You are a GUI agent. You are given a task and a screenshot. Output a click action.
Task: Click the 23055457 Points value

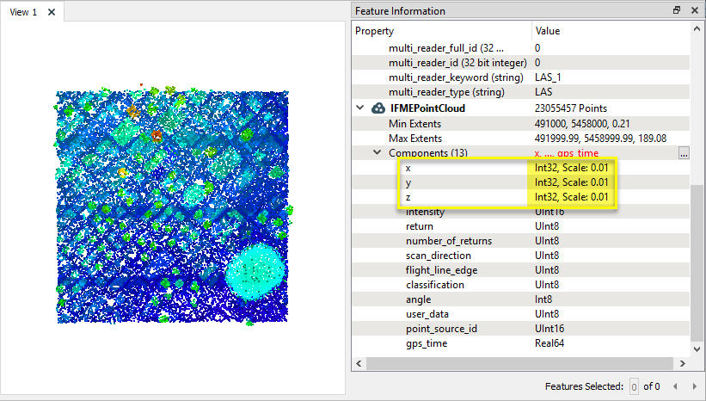tap(570, 108)
